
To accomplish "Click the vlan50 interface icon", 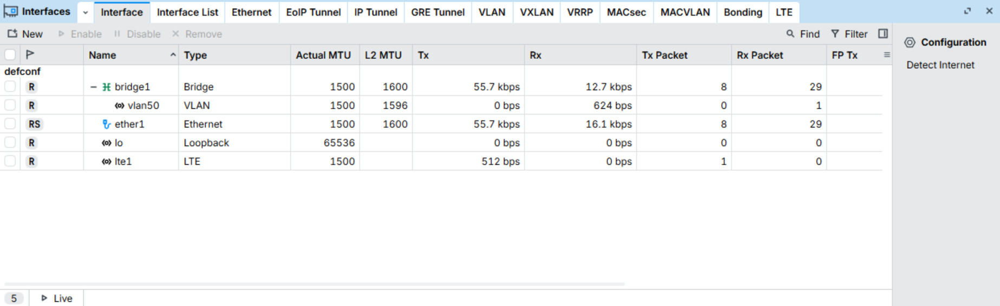I will pyautogui.click(x=120, y=106).
